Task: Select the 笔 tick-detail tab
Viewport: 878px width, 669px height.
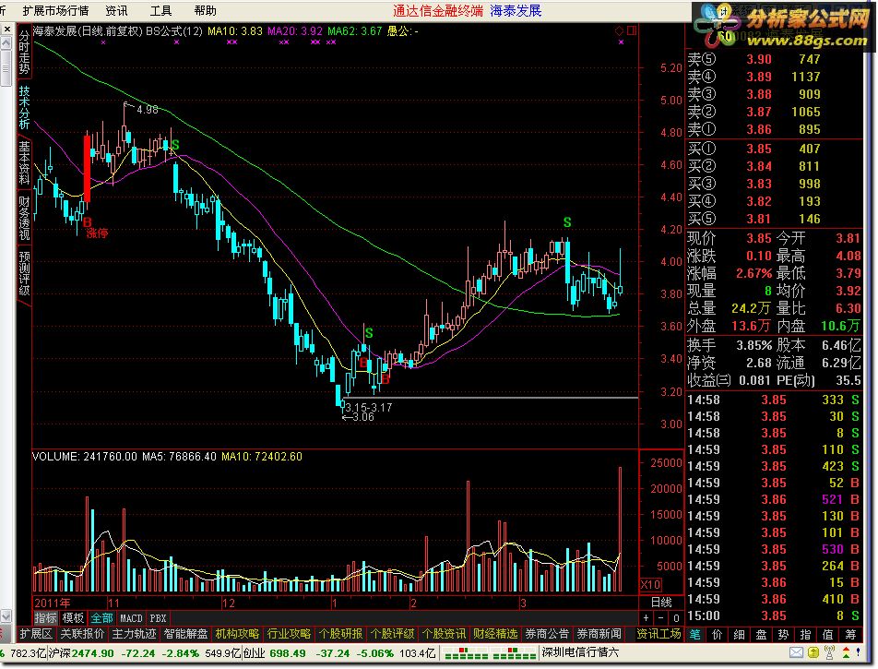Action: (694, 634)
